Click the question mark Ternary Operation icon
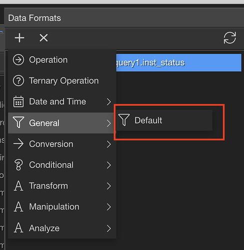This screenshot has height=250, width=244. pos(18,80)
